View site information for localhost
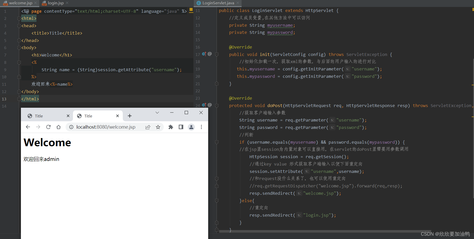The width and height of the screenshot is (474, 239). pyautogui.click(x=71, y=127)
